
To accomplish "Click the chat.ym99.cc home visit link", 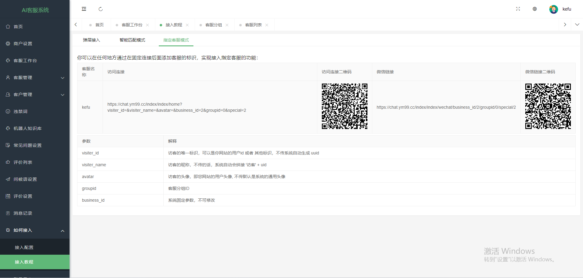I will click(177, 107).
